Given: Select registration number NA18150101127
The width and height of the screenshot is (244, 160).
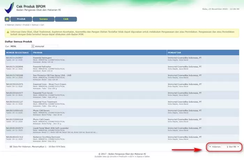Looking at the screenshot, I should (x=15, y=102).
